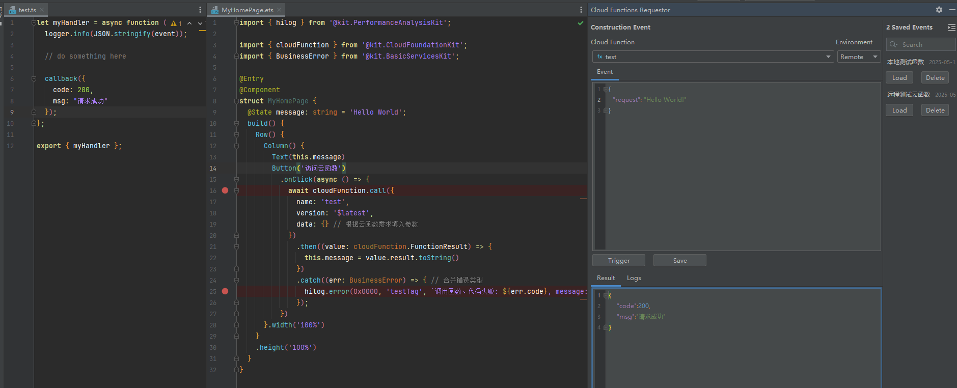Remove breakpoint on line 25

225,291
